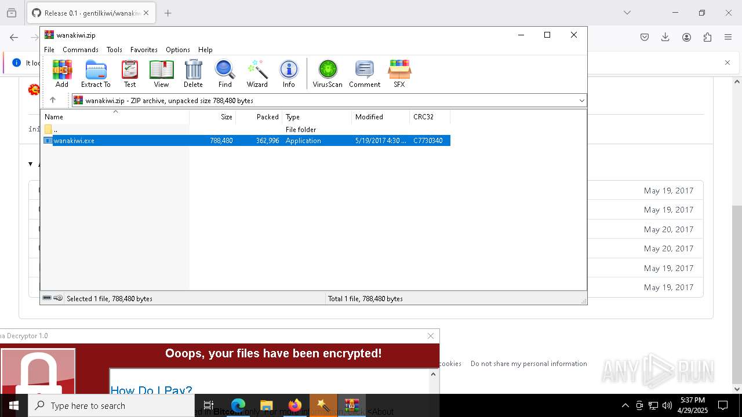
Task: Open the Firefox downloads panel
Action: pos(665,37)
